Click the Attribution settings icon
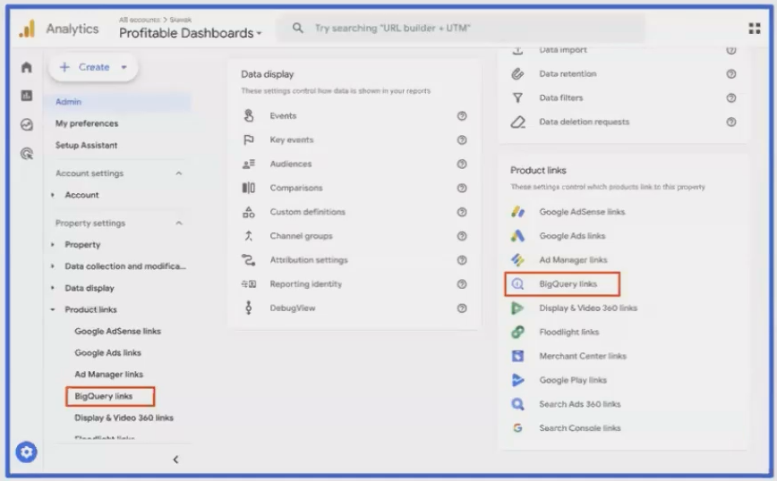The image size is (777, 481). tap(249, 260)
